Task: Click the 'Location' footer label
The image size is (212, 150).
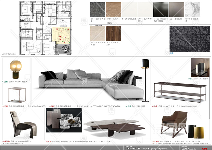Action: pyautogui.click(x=128, y=146)
